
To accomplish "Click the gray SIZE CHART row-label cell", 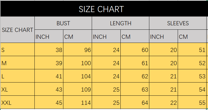I will tap(17, 30).
